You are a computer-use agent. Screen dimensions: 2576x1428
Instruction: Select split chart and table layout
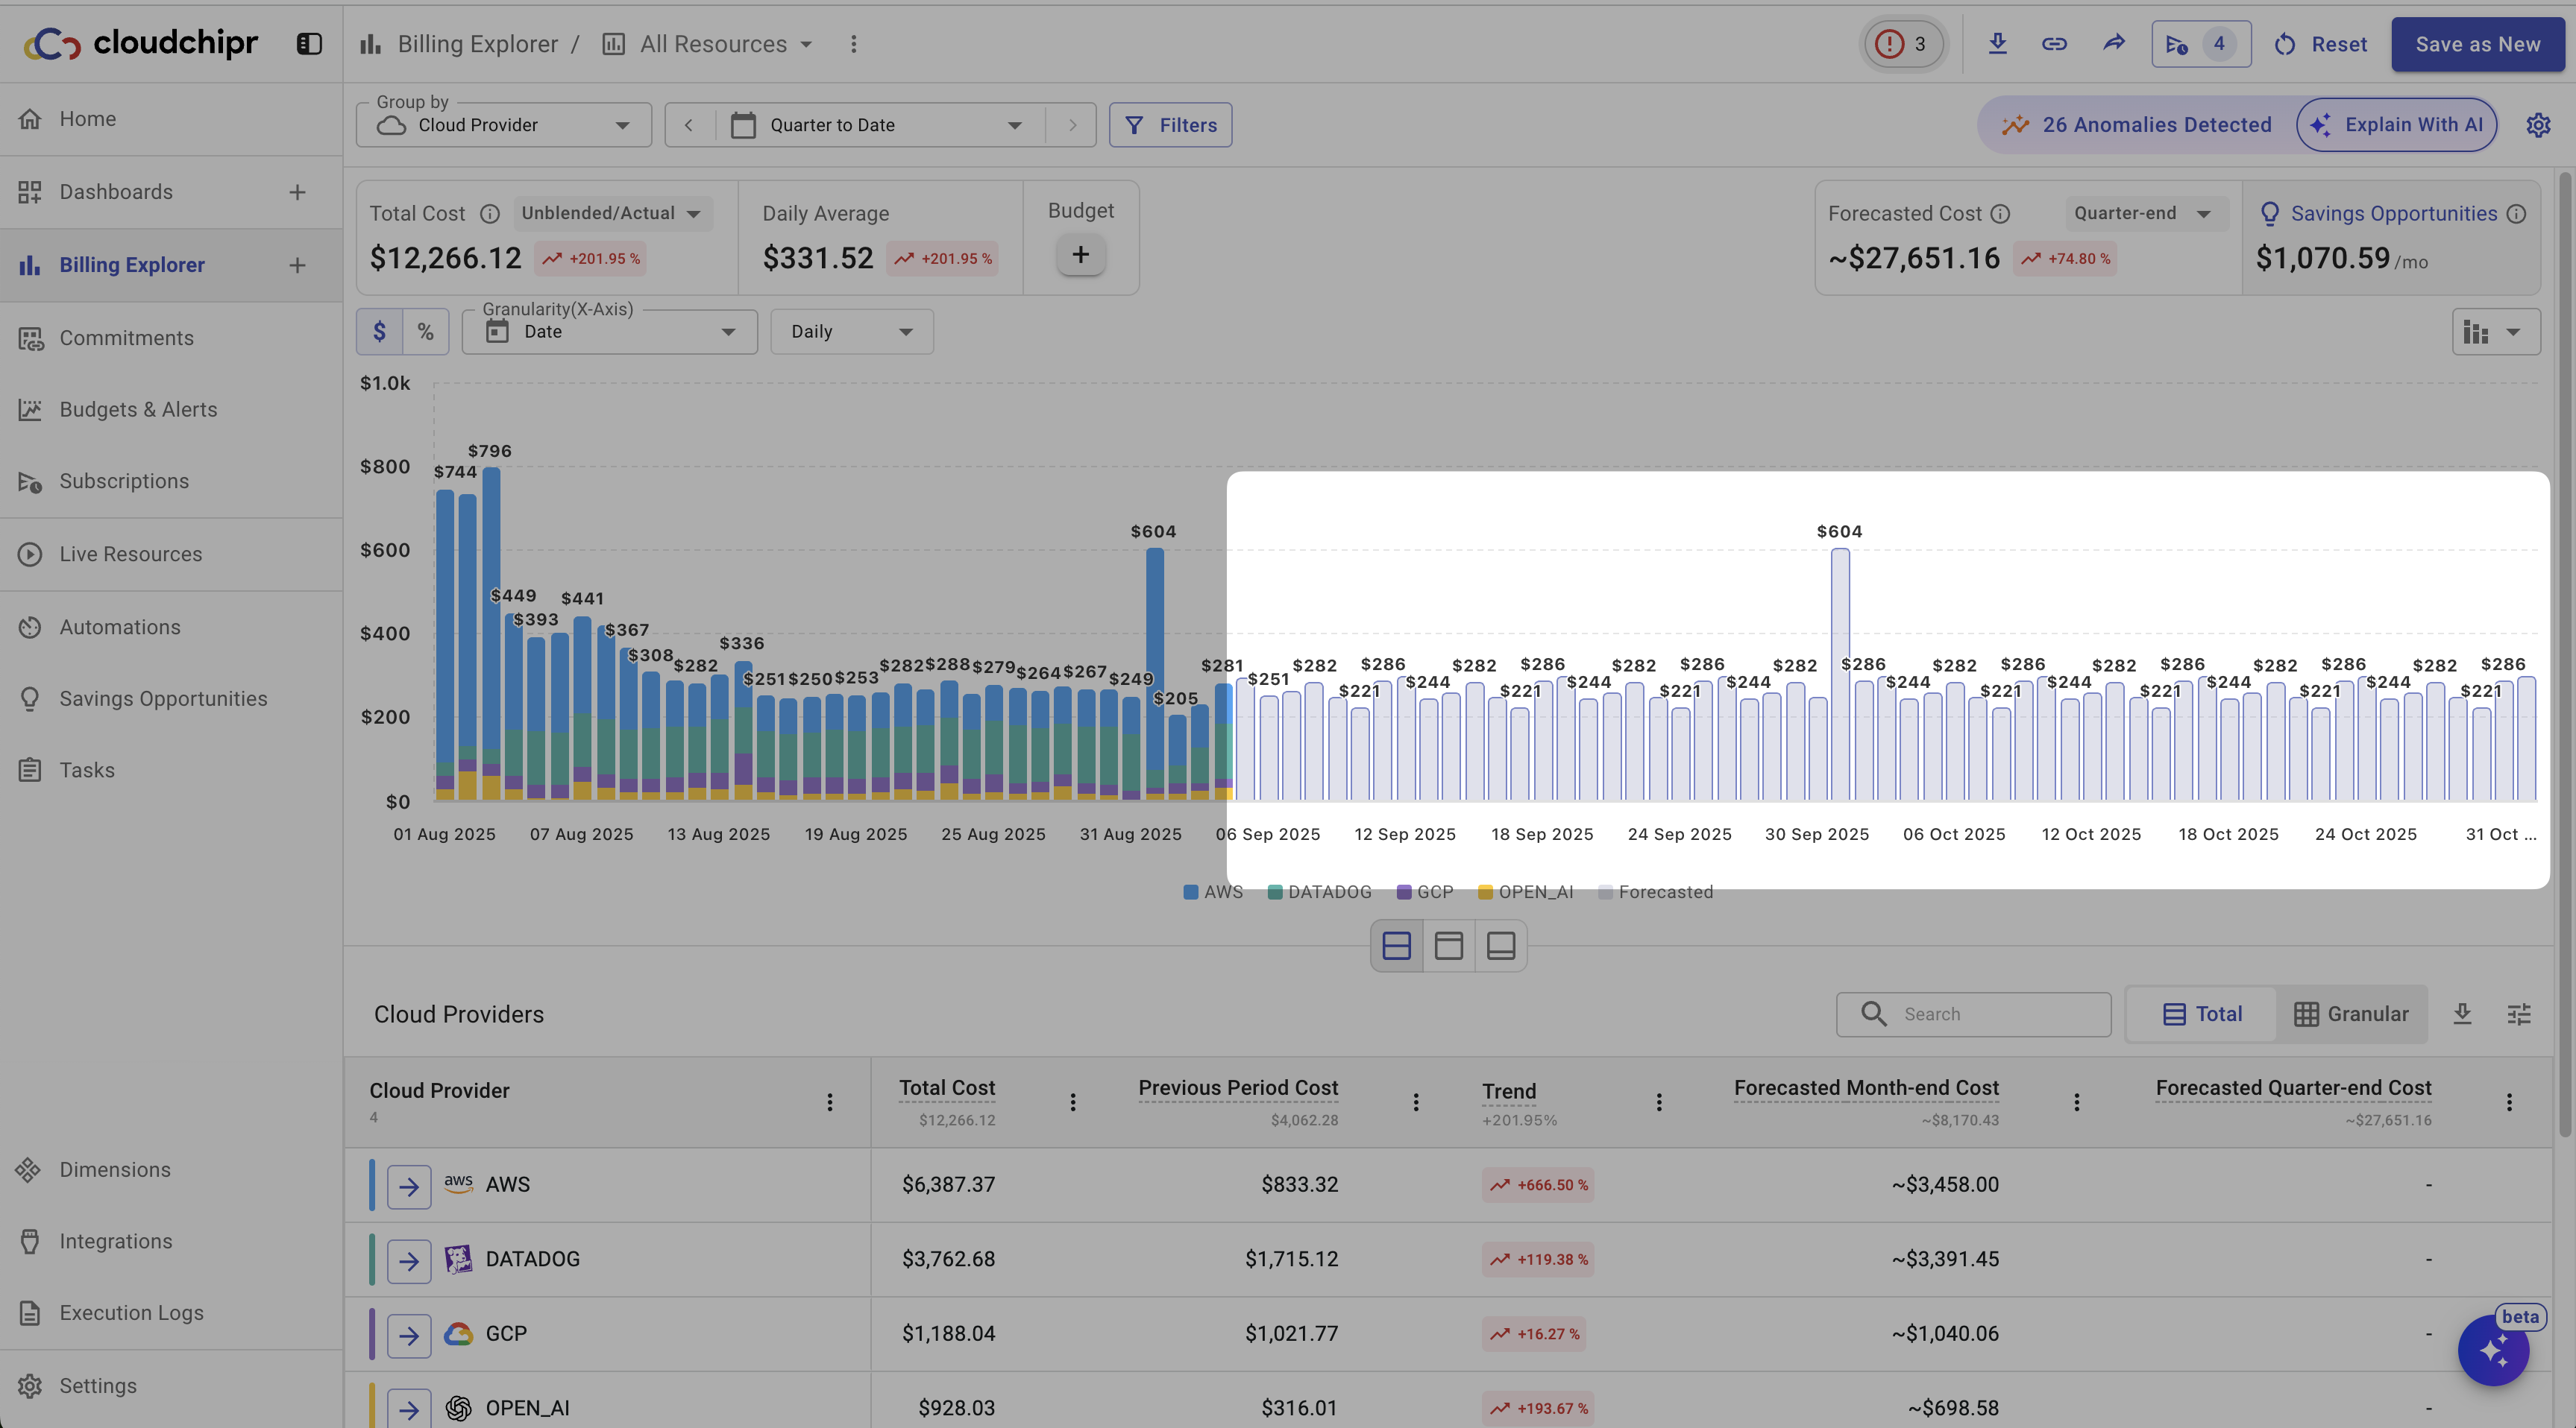coord(1396,945)
